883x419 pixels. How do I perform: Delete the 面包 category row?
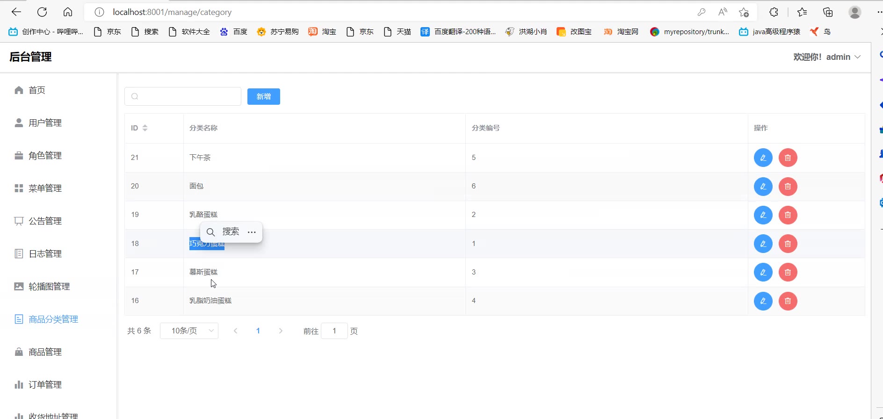click(788, 187)
